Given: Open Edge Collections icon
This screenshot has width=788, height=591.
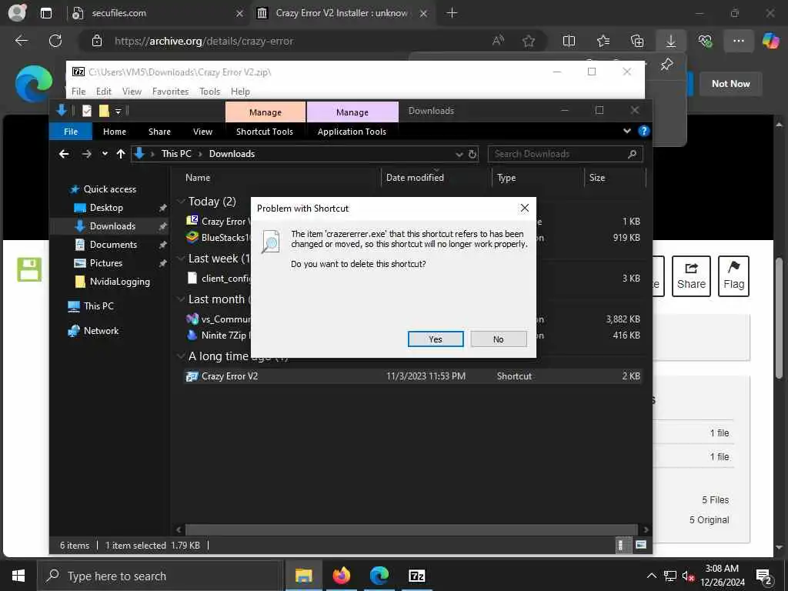Looking at the screenshot, I should tap(636, 42).
